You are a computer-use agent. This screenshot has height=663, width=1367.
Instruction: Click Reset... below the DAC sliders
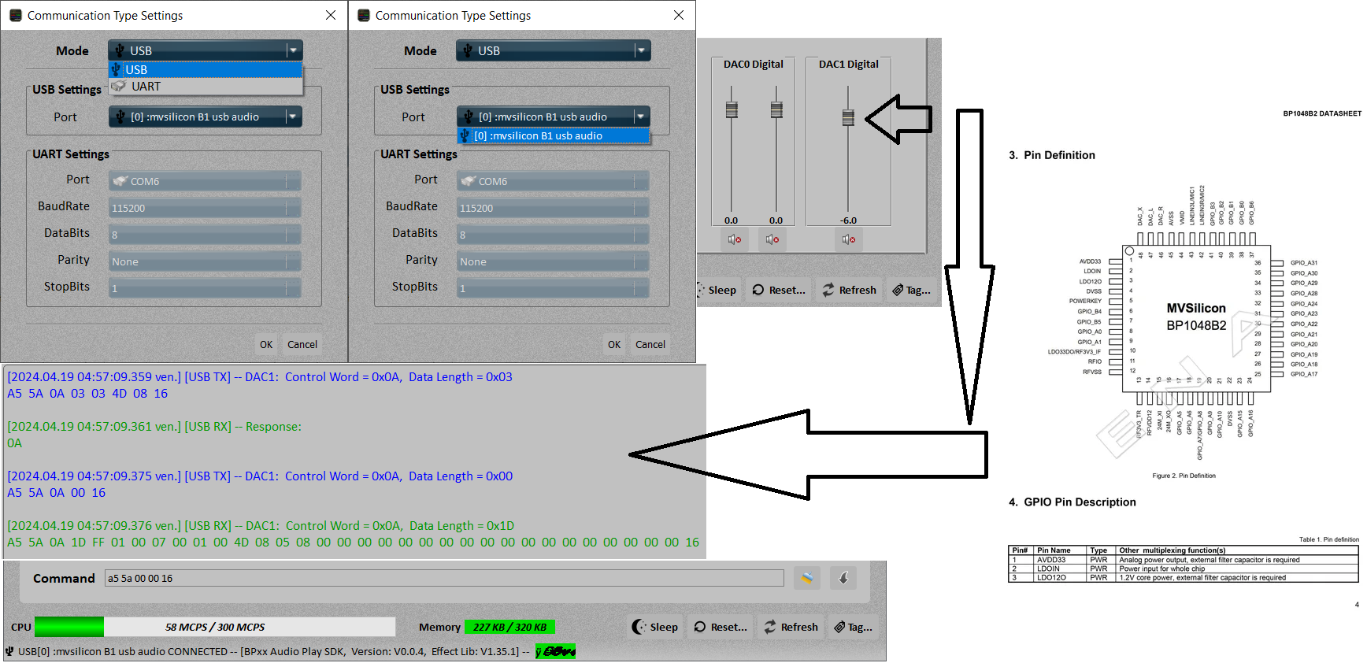pos(779,290)
